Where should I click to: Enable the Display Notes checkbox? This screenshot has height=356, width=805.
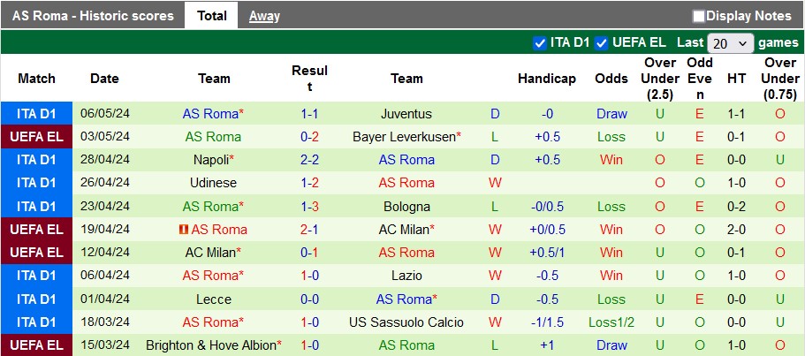(x=699, y=16)
